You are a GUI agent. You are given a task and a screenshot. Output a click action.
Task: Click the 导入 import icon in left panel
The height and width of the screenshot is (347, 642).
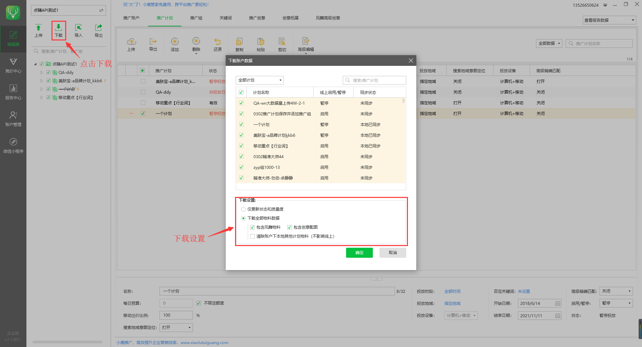click(79, 30)
